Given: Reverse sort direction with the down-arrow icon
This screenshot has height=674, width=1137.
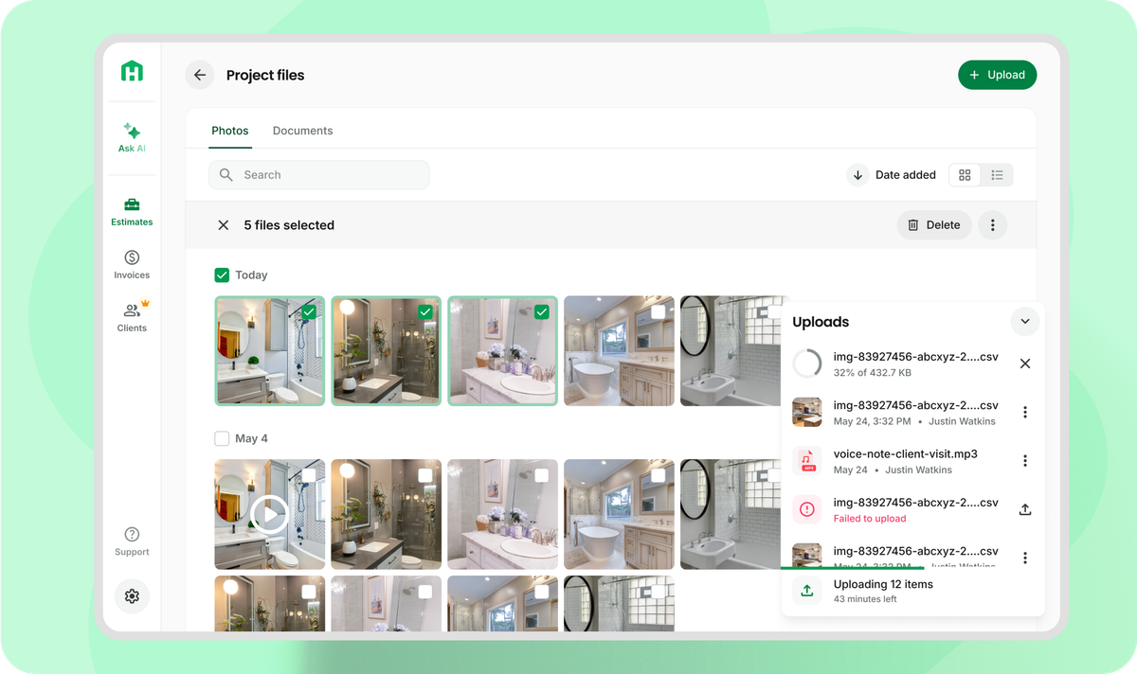Looking at the screenshot, I should 857,175.
